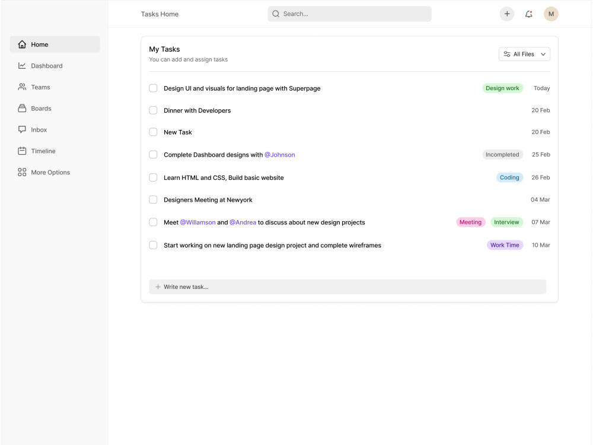This screenshot has height=445, width=593.
Task: Click the Write new task input
Action: [347, 287]
